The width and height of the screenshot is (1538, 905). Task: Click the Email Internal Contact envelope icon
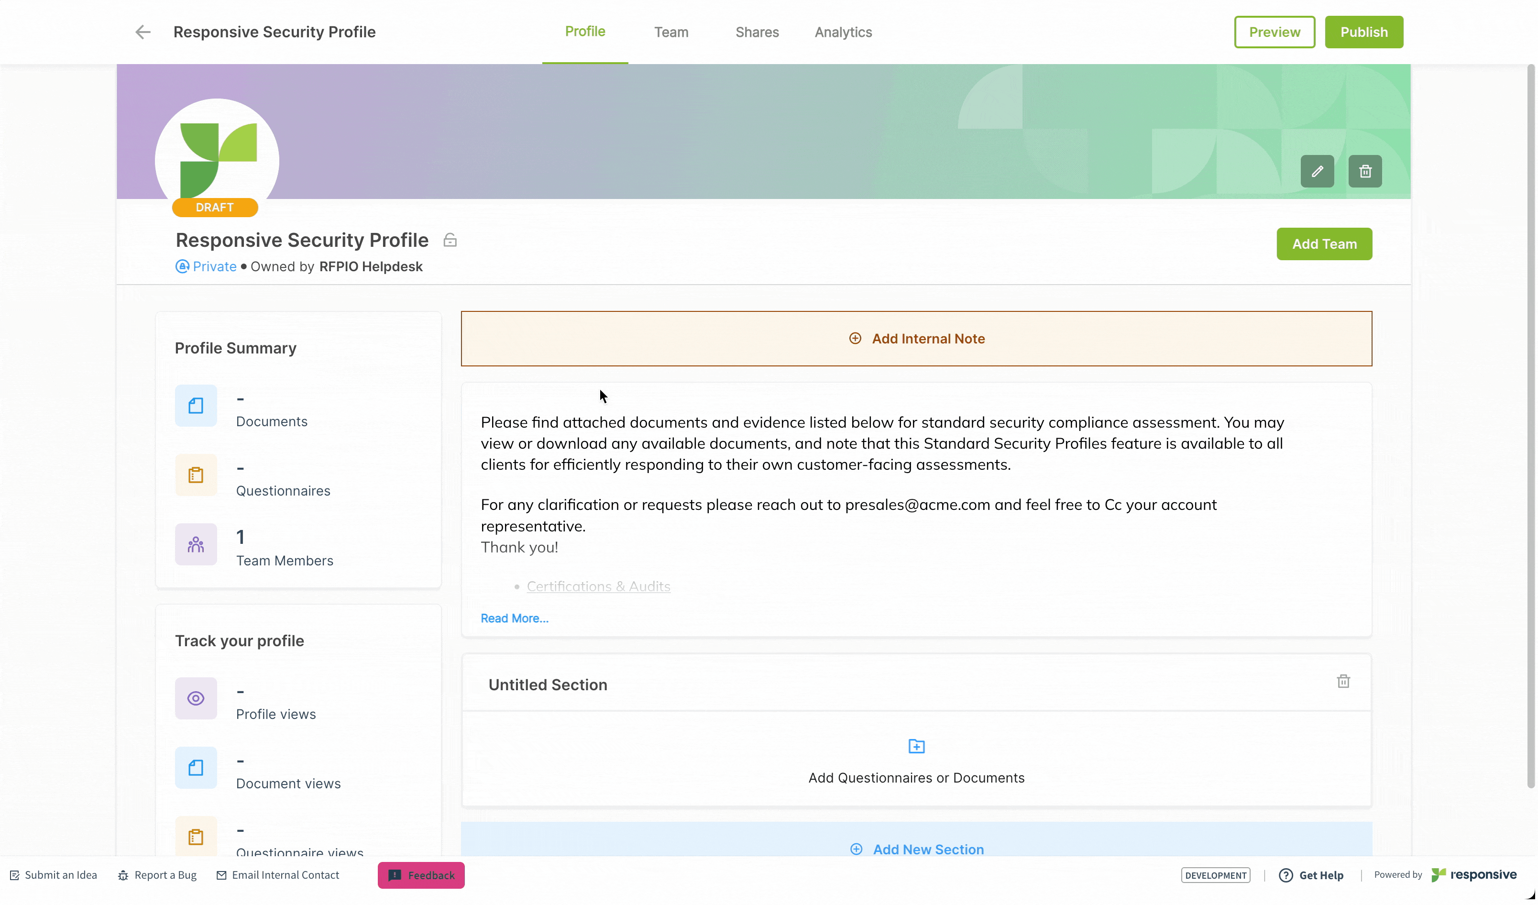point(221,876)
